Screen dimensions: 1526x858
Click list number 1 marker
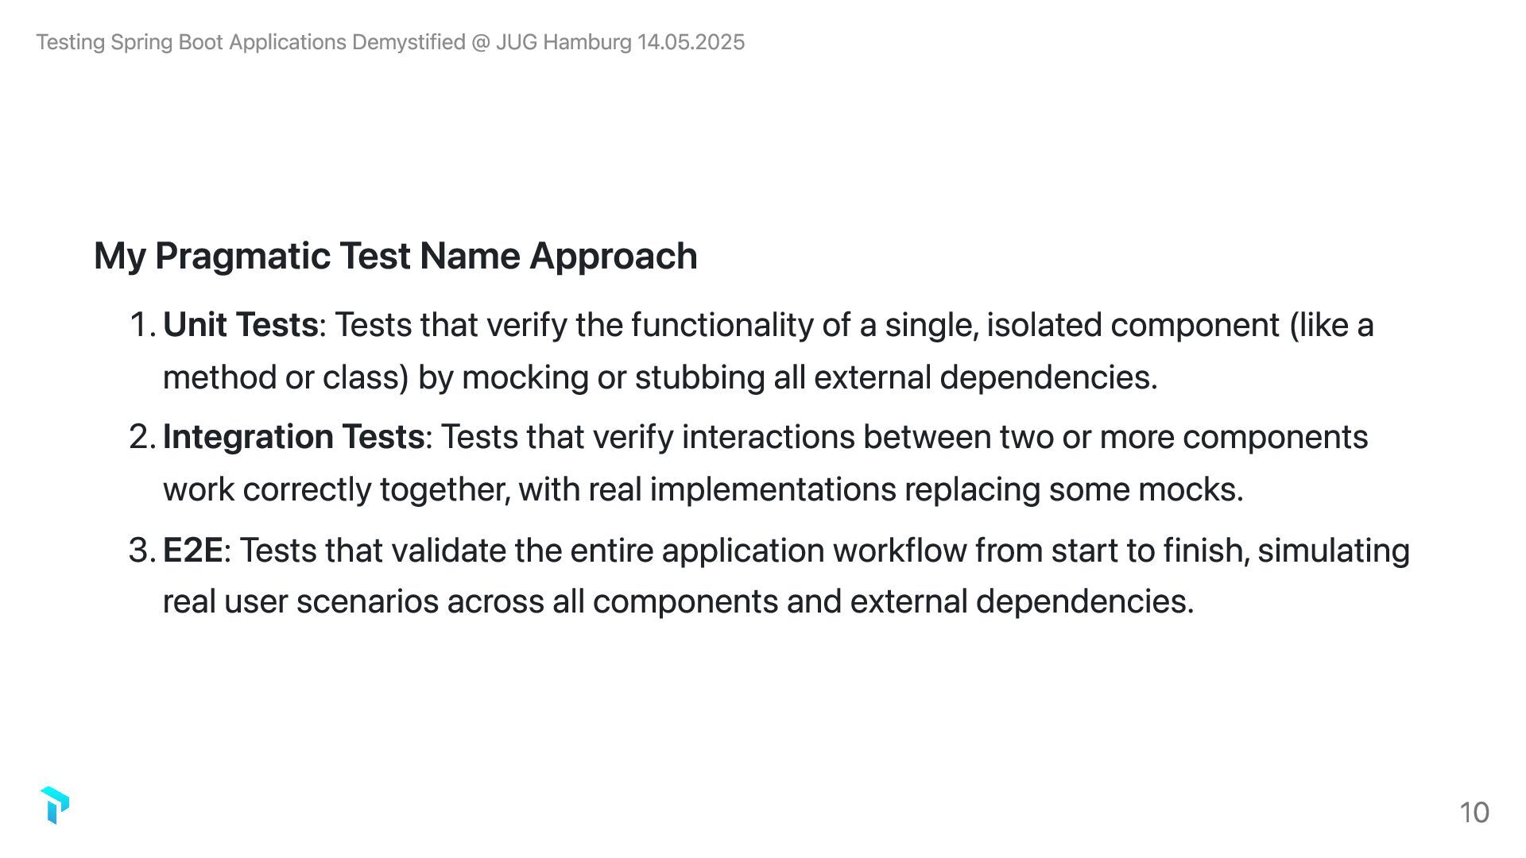[x=141, y=325]
